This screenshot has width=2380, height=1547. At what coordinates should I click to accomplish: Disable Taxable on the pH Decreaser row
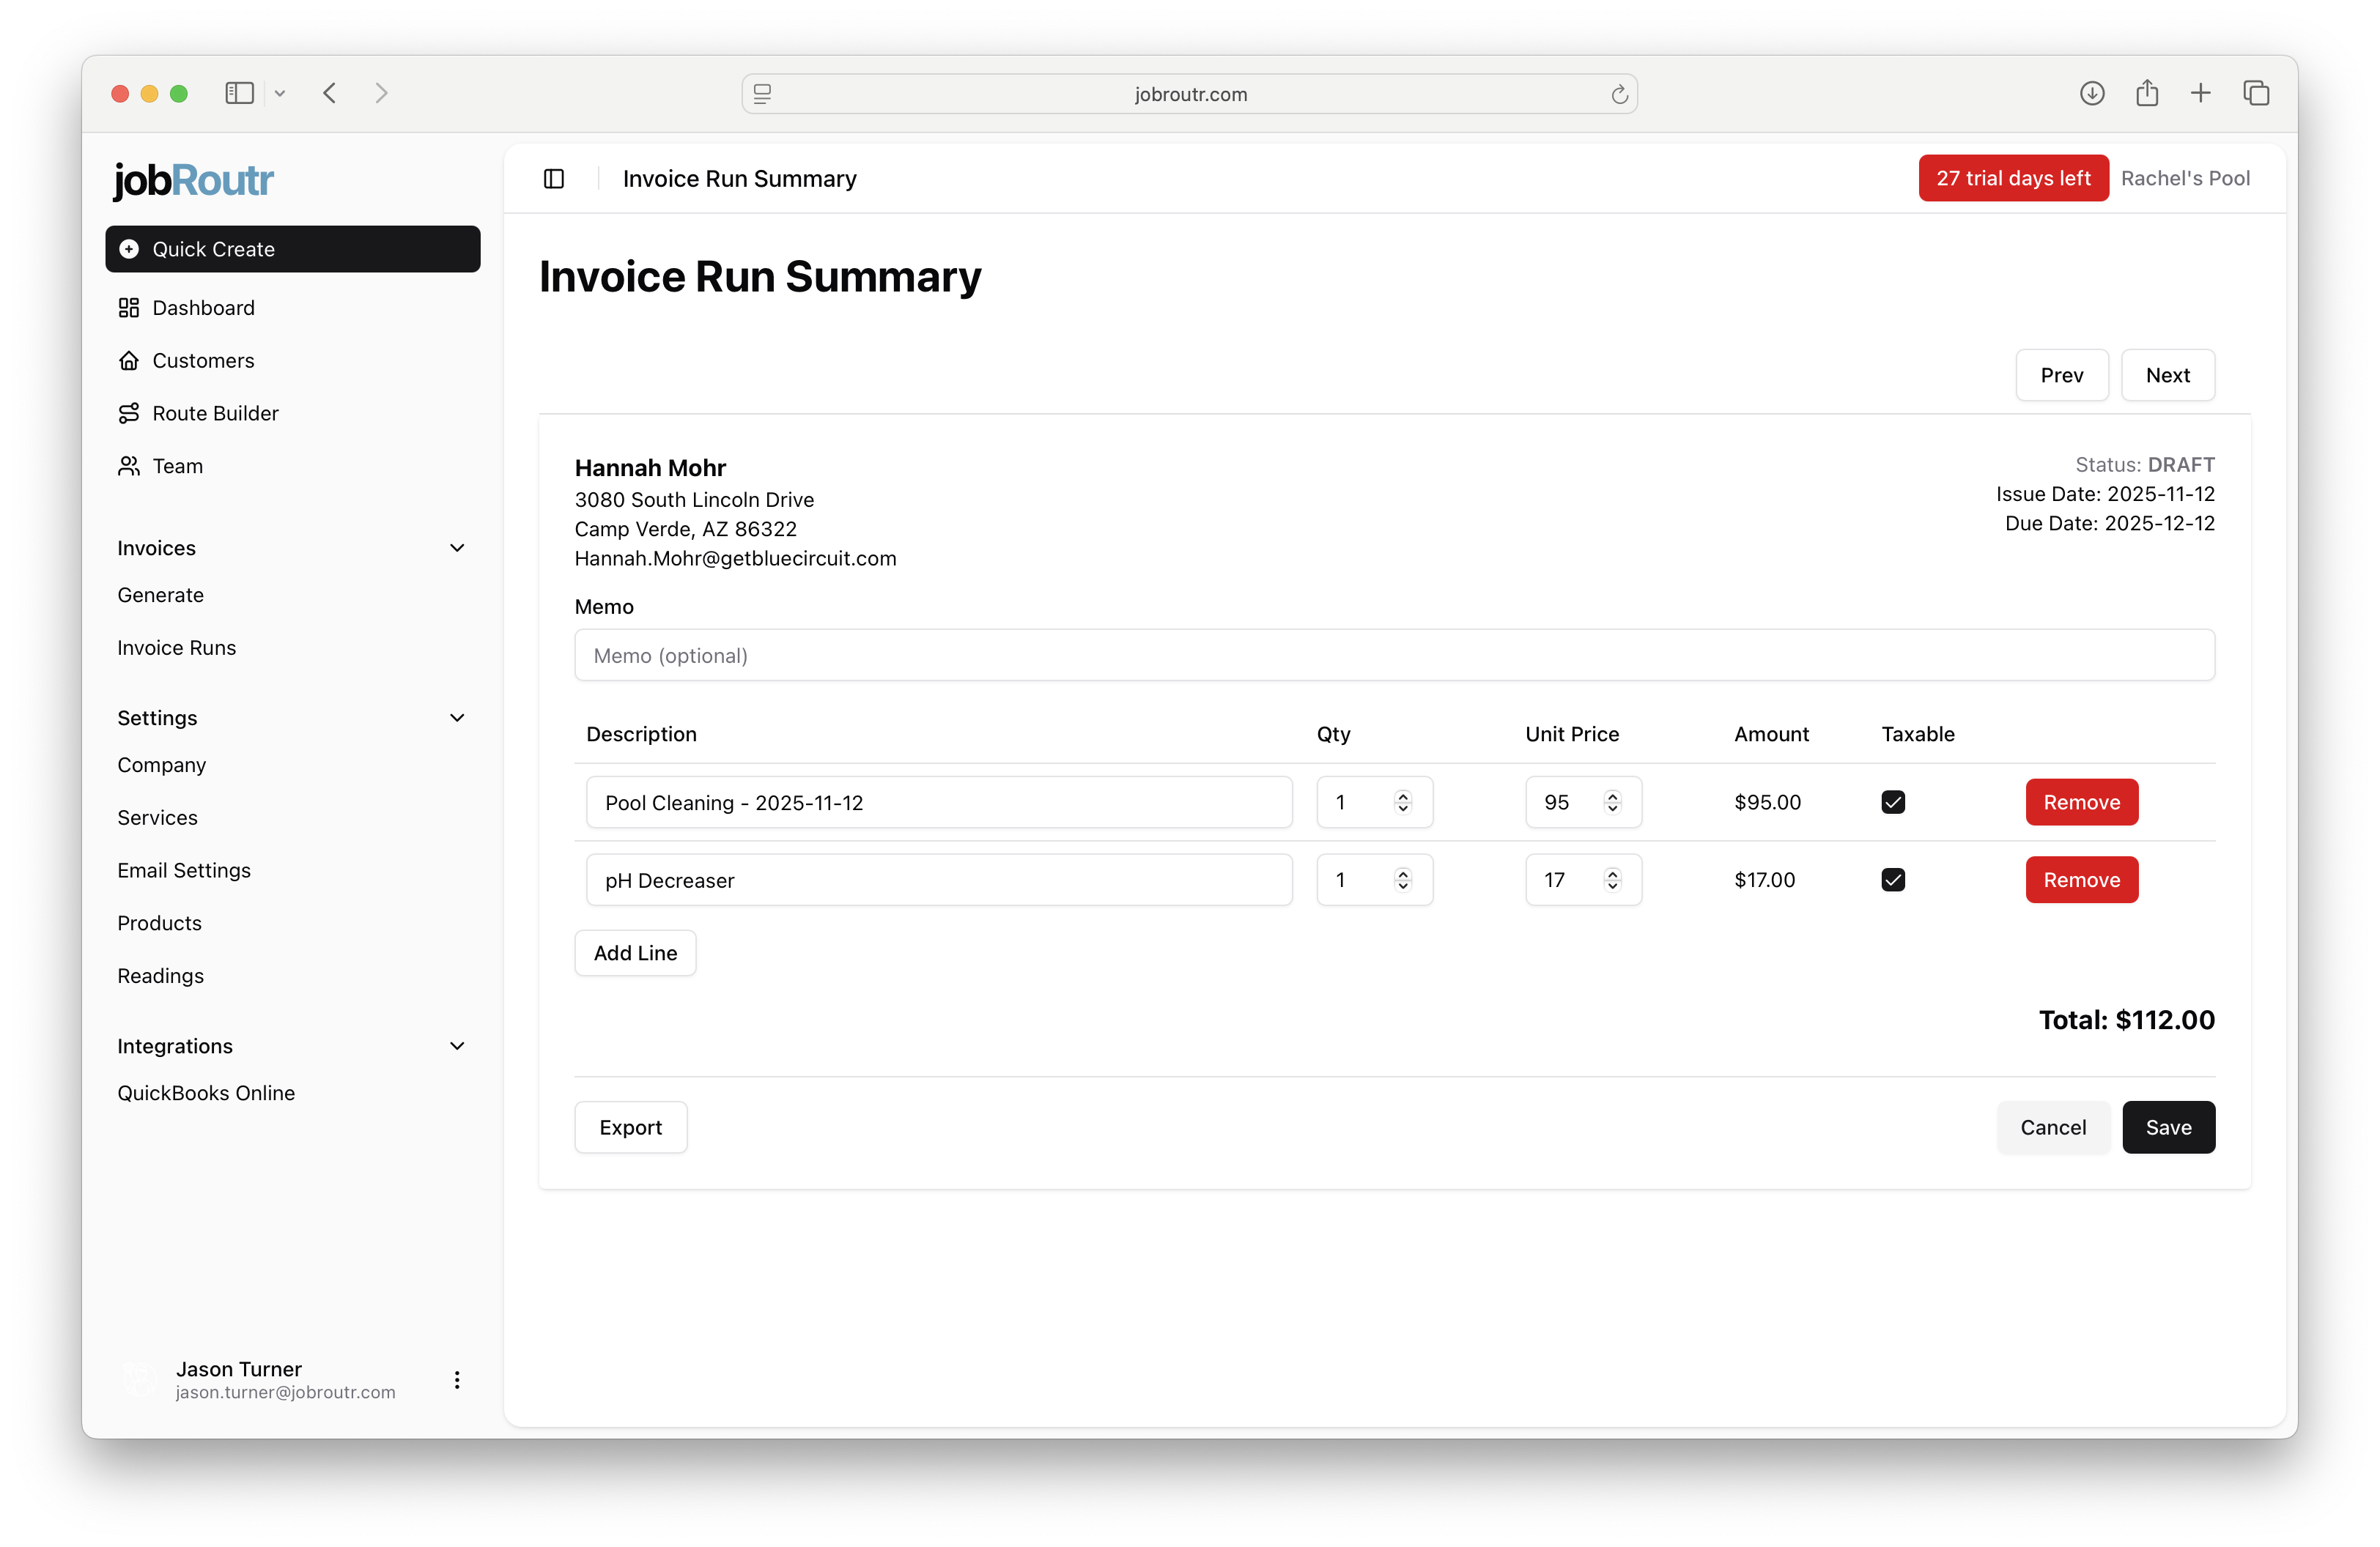pos(1893,880)
